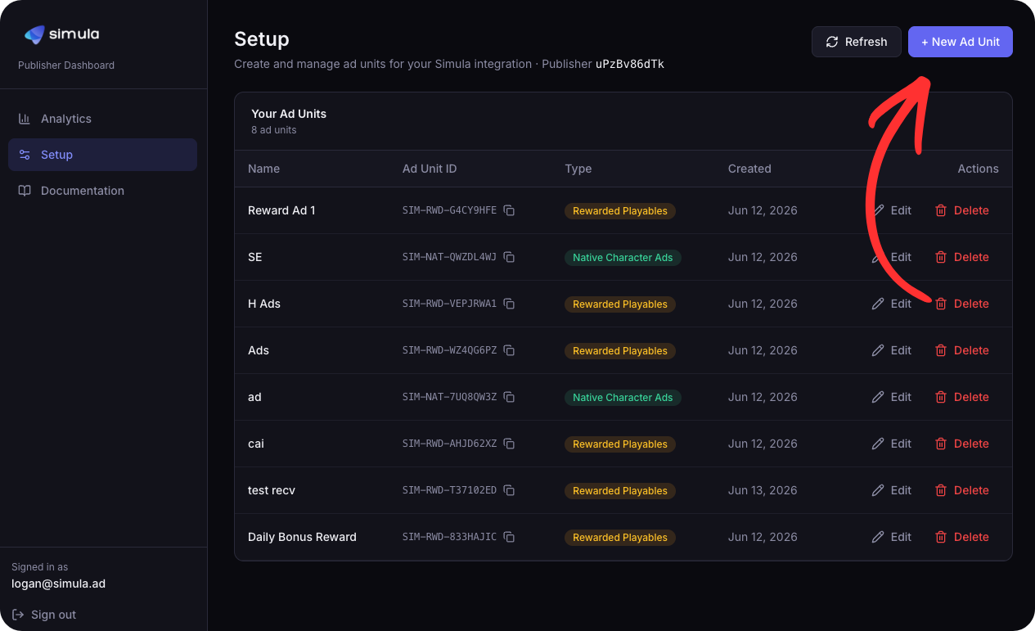
Task: Click the Publisher Dashboard label
Action: 66,65
